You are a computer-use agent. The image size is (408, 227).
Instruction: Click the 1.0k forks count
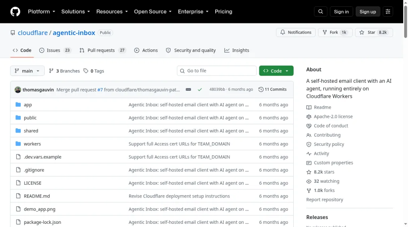tap(324, 190)
